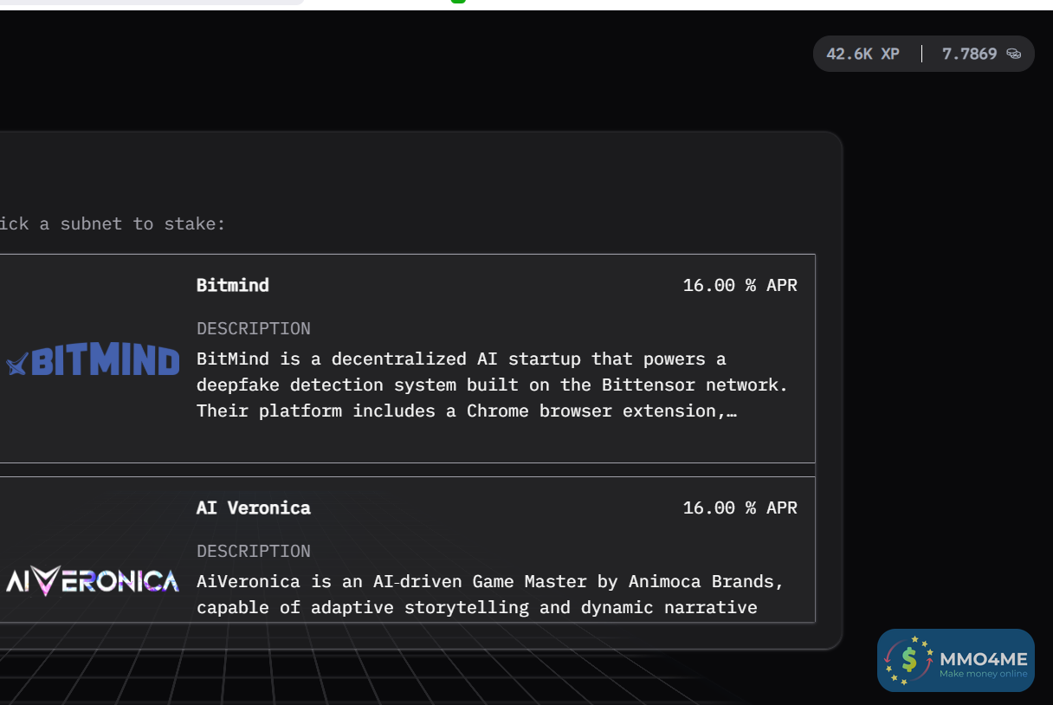Click the MMO4ME brand name text
Image resolution: width=1053 pixels, height=705 pixels.
[x=983, y=658]
